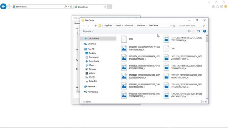Open the Favorites star icon
The height and width of the screenshot is (128, 228).
(x=217, y=6)
